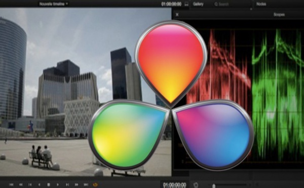The width and height of the screenshot is (304, 188).
Task: Play the clip in reverse
Action: point(40,184)
